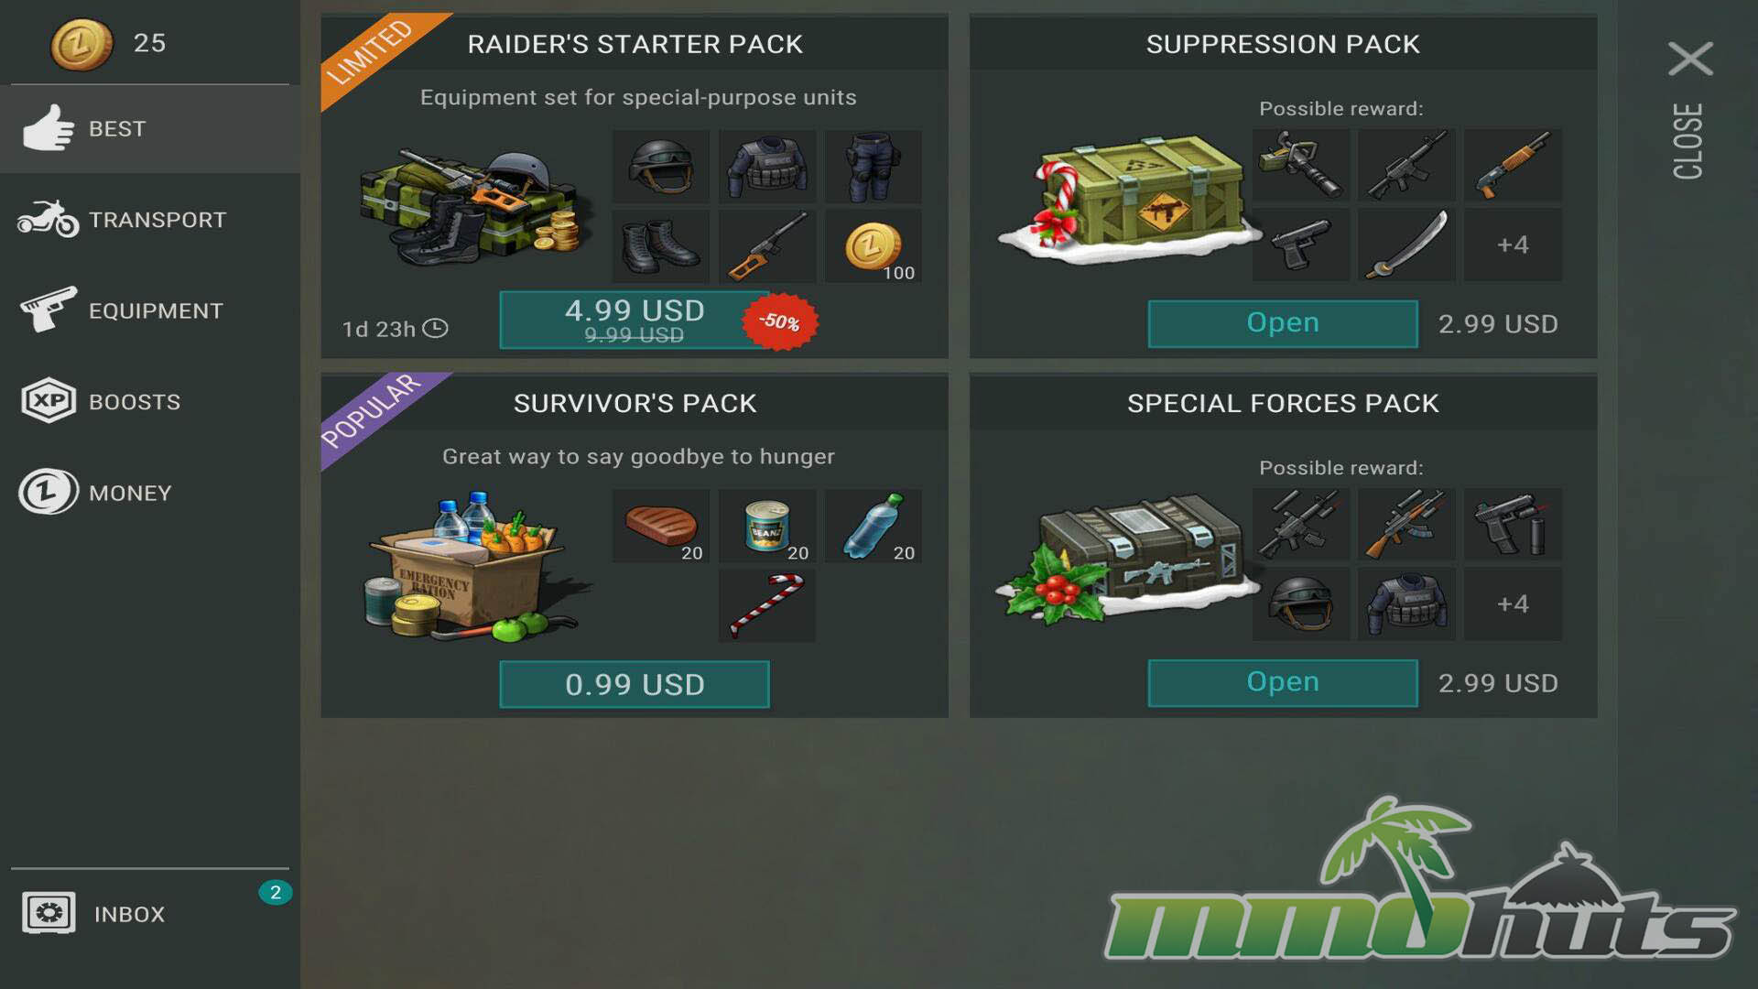Buy Raider's Starter Pack for 4.99 USD
Image resolution: width=1758 pixels, height=989 pixels.
(635, 321)
